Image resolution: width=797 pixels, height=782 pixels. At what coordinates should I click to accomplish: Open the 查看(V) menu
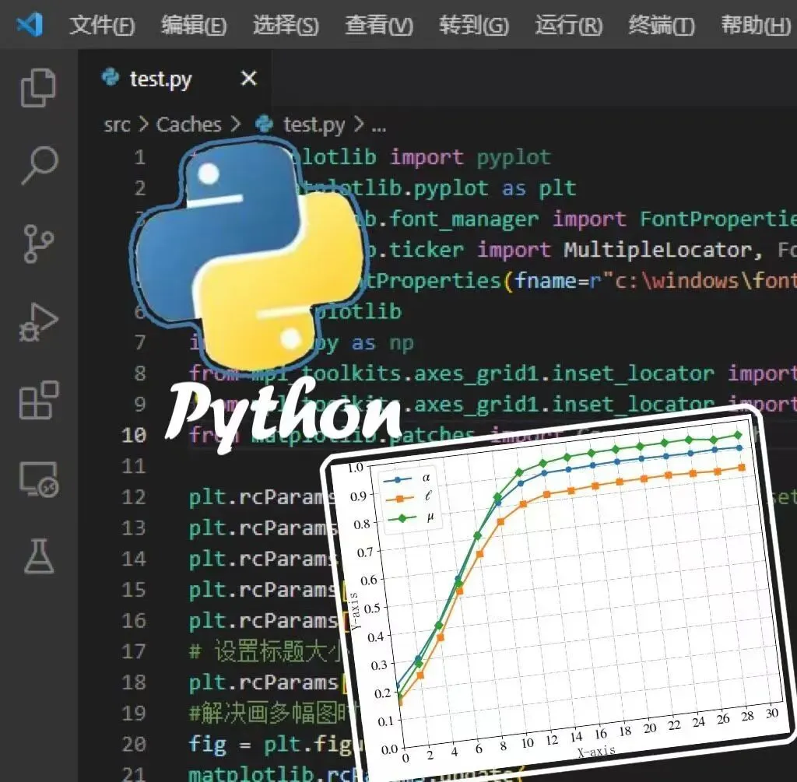[379, 25]
